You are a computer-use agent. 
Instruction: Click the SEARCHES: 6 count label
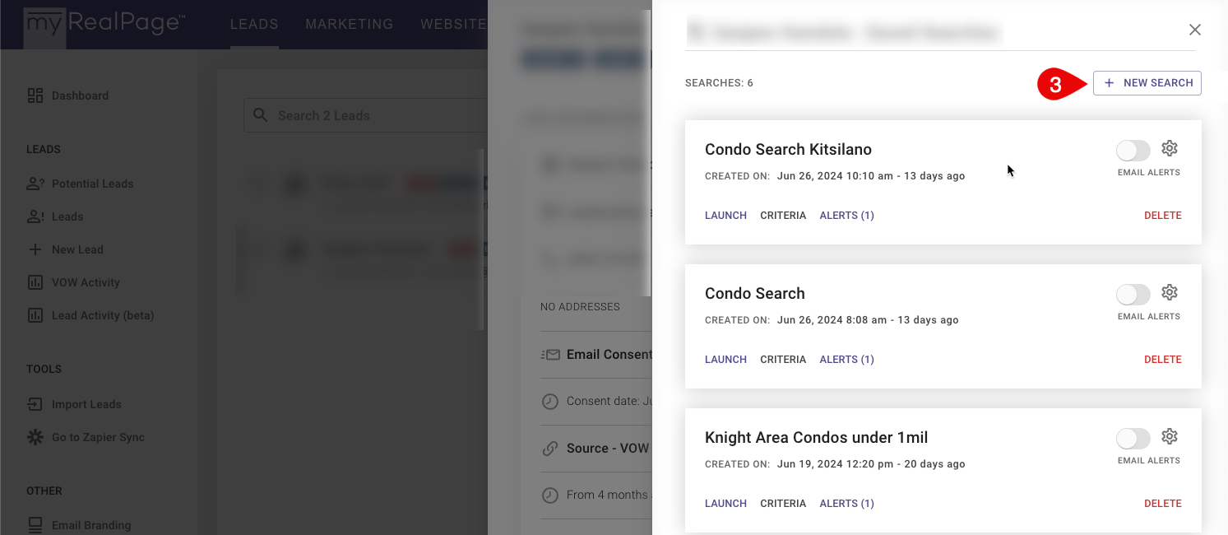pyautogui.click(x=719, y=83)
